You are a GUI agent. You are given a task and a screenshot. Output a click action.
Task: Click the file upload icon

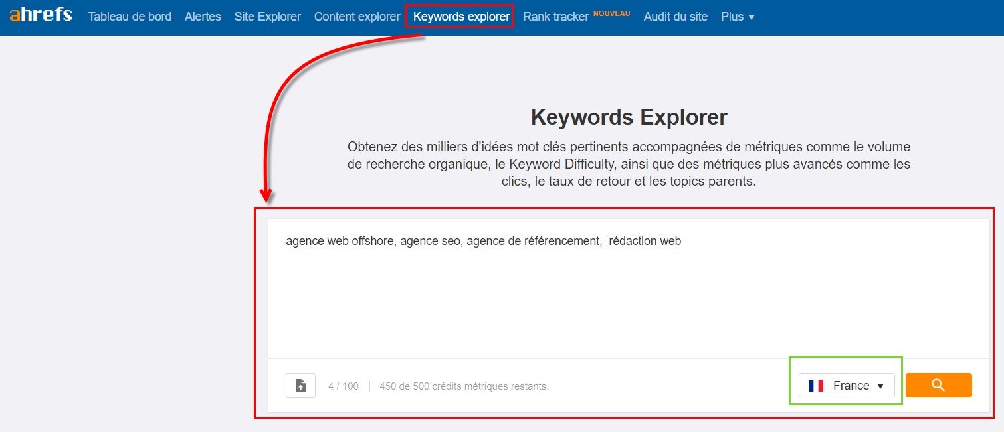tap(300, 386)
